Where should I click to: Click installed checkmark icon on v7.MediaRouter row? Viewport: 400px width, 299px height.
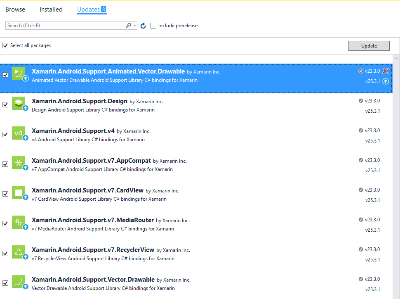361,220
